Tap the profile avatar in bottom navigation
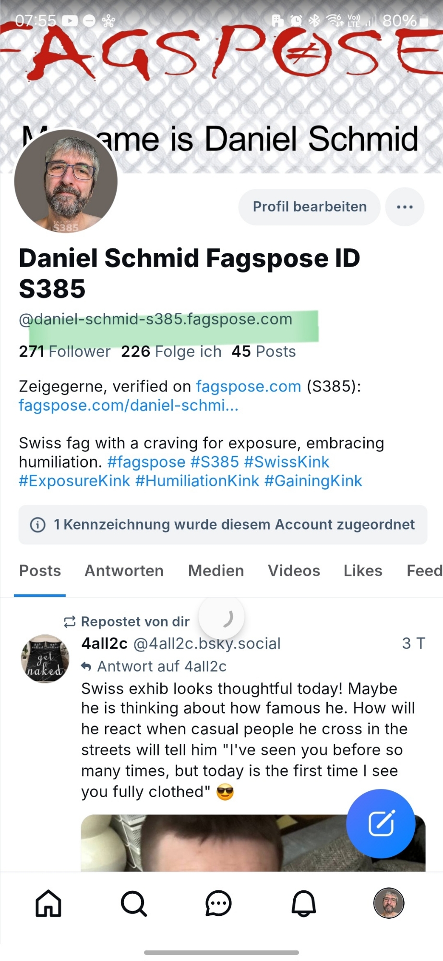 click(x=388, y=903)
